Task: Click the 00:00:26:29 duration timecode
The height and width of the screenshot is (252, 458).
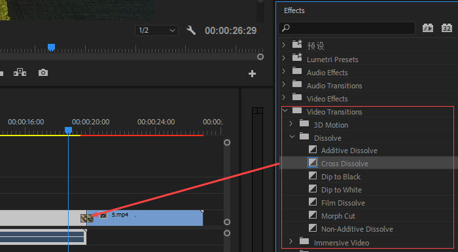Action: (231, 30)
